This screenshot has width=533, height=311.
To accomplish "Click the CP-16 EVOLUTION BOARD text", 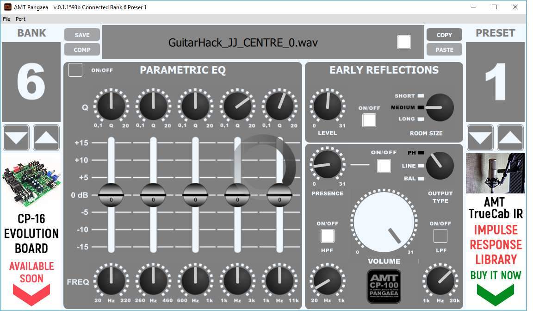I will pos(31,234).
